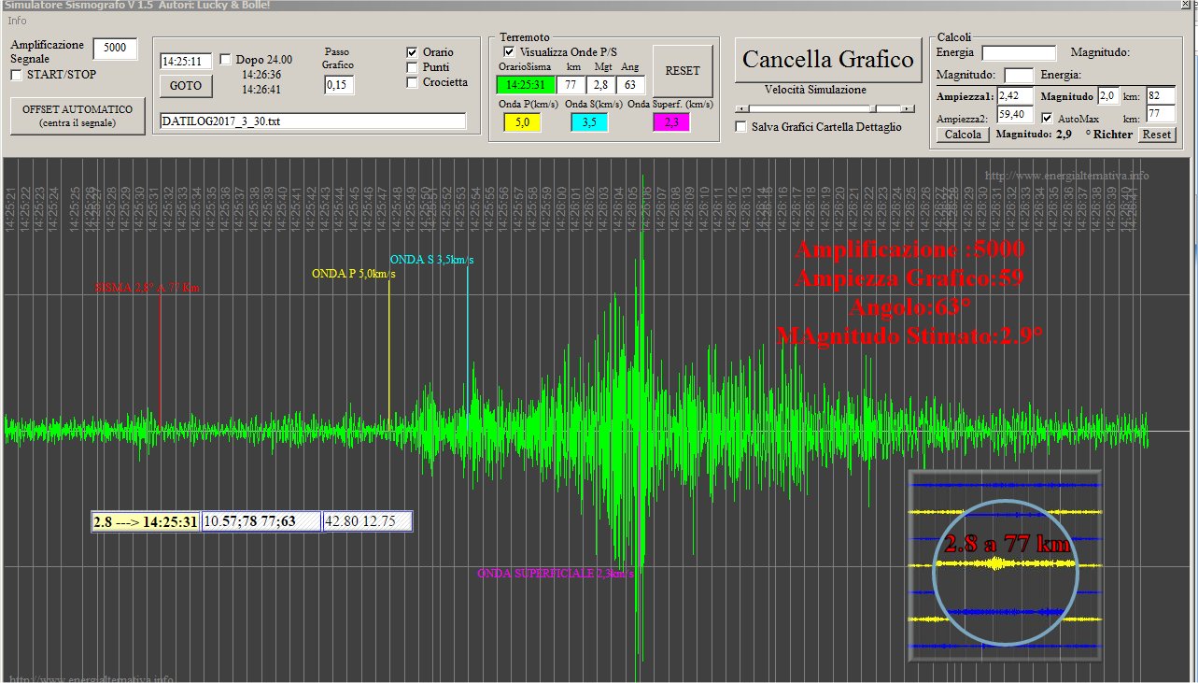Select the Mgt field showing 2,8

[x=600, y=85]
